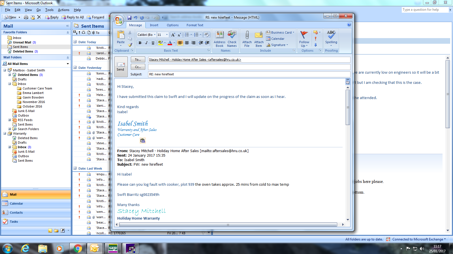Image resolution: width=453 pixels, height=254 pixels.
Task: Click Undo in message Quick Access toolbar
Action: tap(136, 17)
